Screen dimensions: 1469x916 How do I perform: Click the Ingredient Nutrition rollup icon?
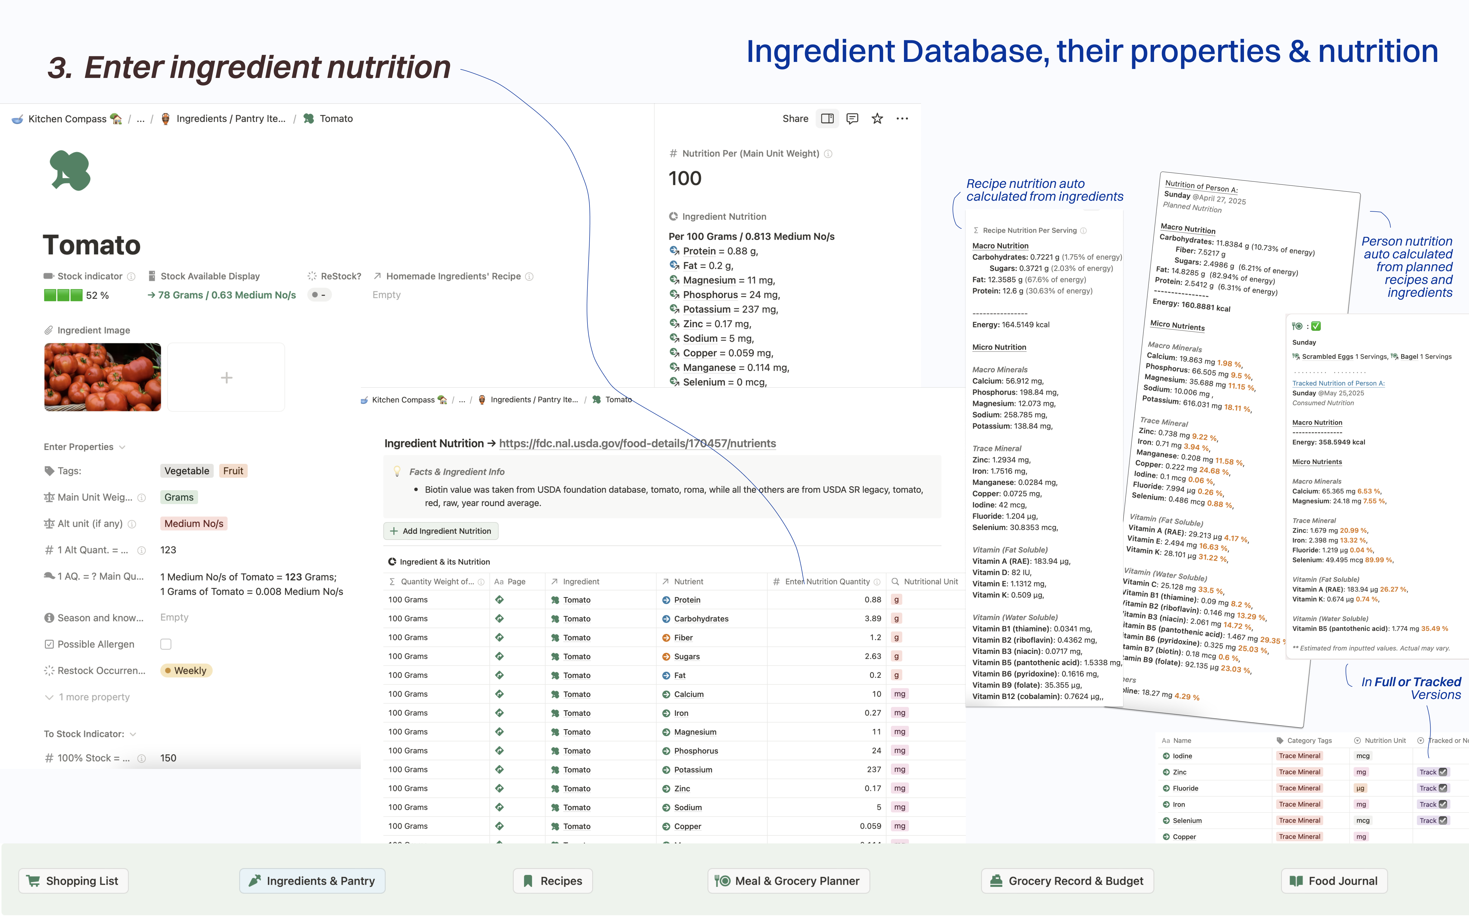pyautogui.click(x=673, y=217)
